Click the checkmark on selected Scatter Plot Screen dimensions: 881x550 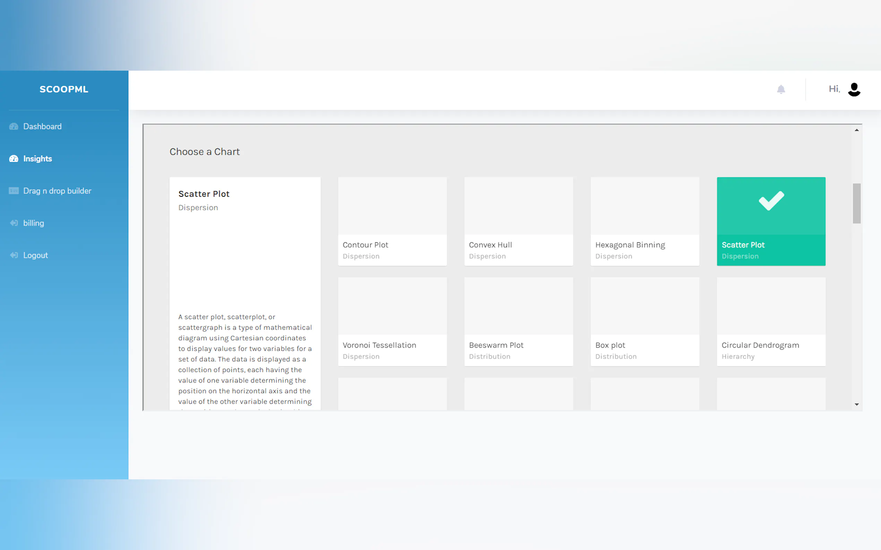point(771,201)
